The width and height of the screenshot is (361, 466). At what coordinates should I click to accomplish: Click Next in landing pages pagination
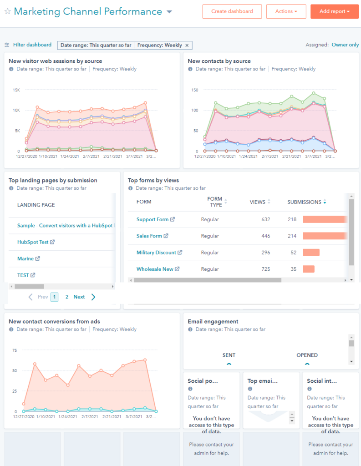pos(79,297)
